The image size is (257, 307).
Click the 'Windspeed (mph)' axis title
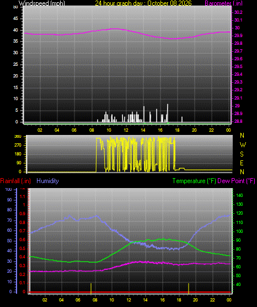coord(42,3)
